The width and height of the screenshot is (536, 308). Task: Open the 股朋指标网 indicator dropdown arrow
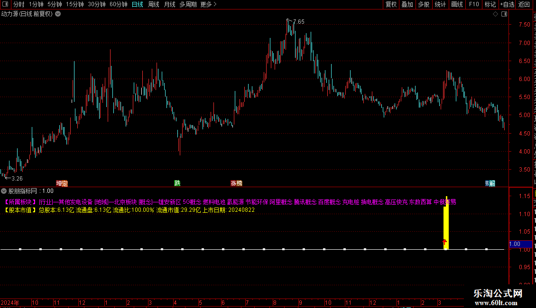click(4, 191)
